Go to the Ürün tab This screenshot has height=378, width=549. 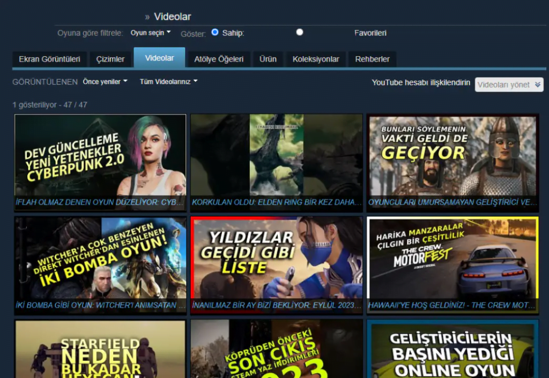click(268, 59)
